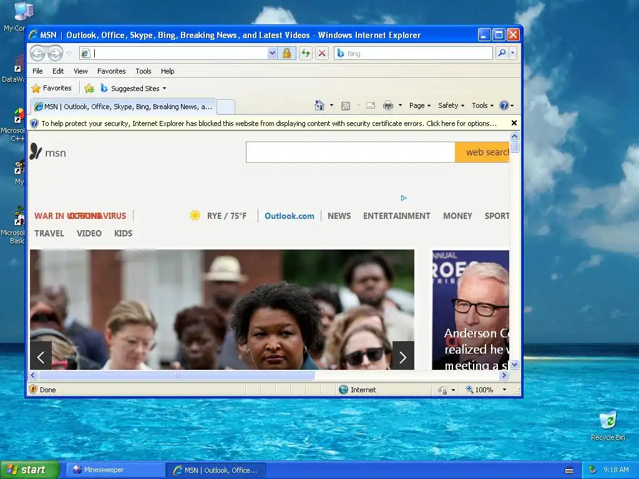The width and height of the screenshot is (639, 479).
Task: Click the vertical scrollbar up arrow
Action: 514,136
